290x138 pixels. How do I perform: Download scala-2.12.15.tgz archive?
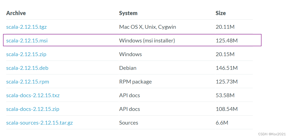pyautogui.click(x=27, y=27)
